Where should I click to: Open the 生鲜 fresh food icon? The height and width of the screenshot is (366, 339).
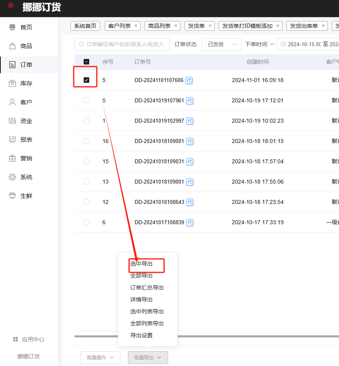(x=12, y=196)
